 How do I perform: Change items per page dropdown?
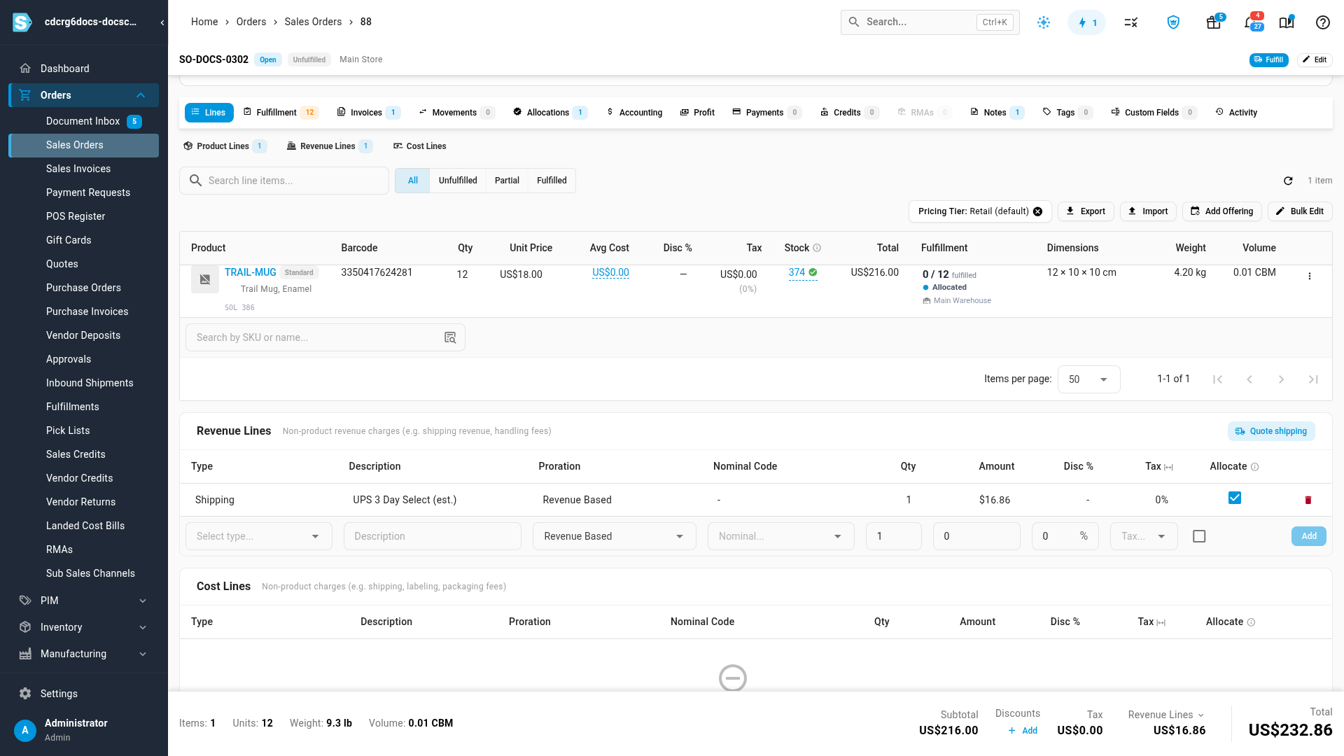(x=1088, y=379)
